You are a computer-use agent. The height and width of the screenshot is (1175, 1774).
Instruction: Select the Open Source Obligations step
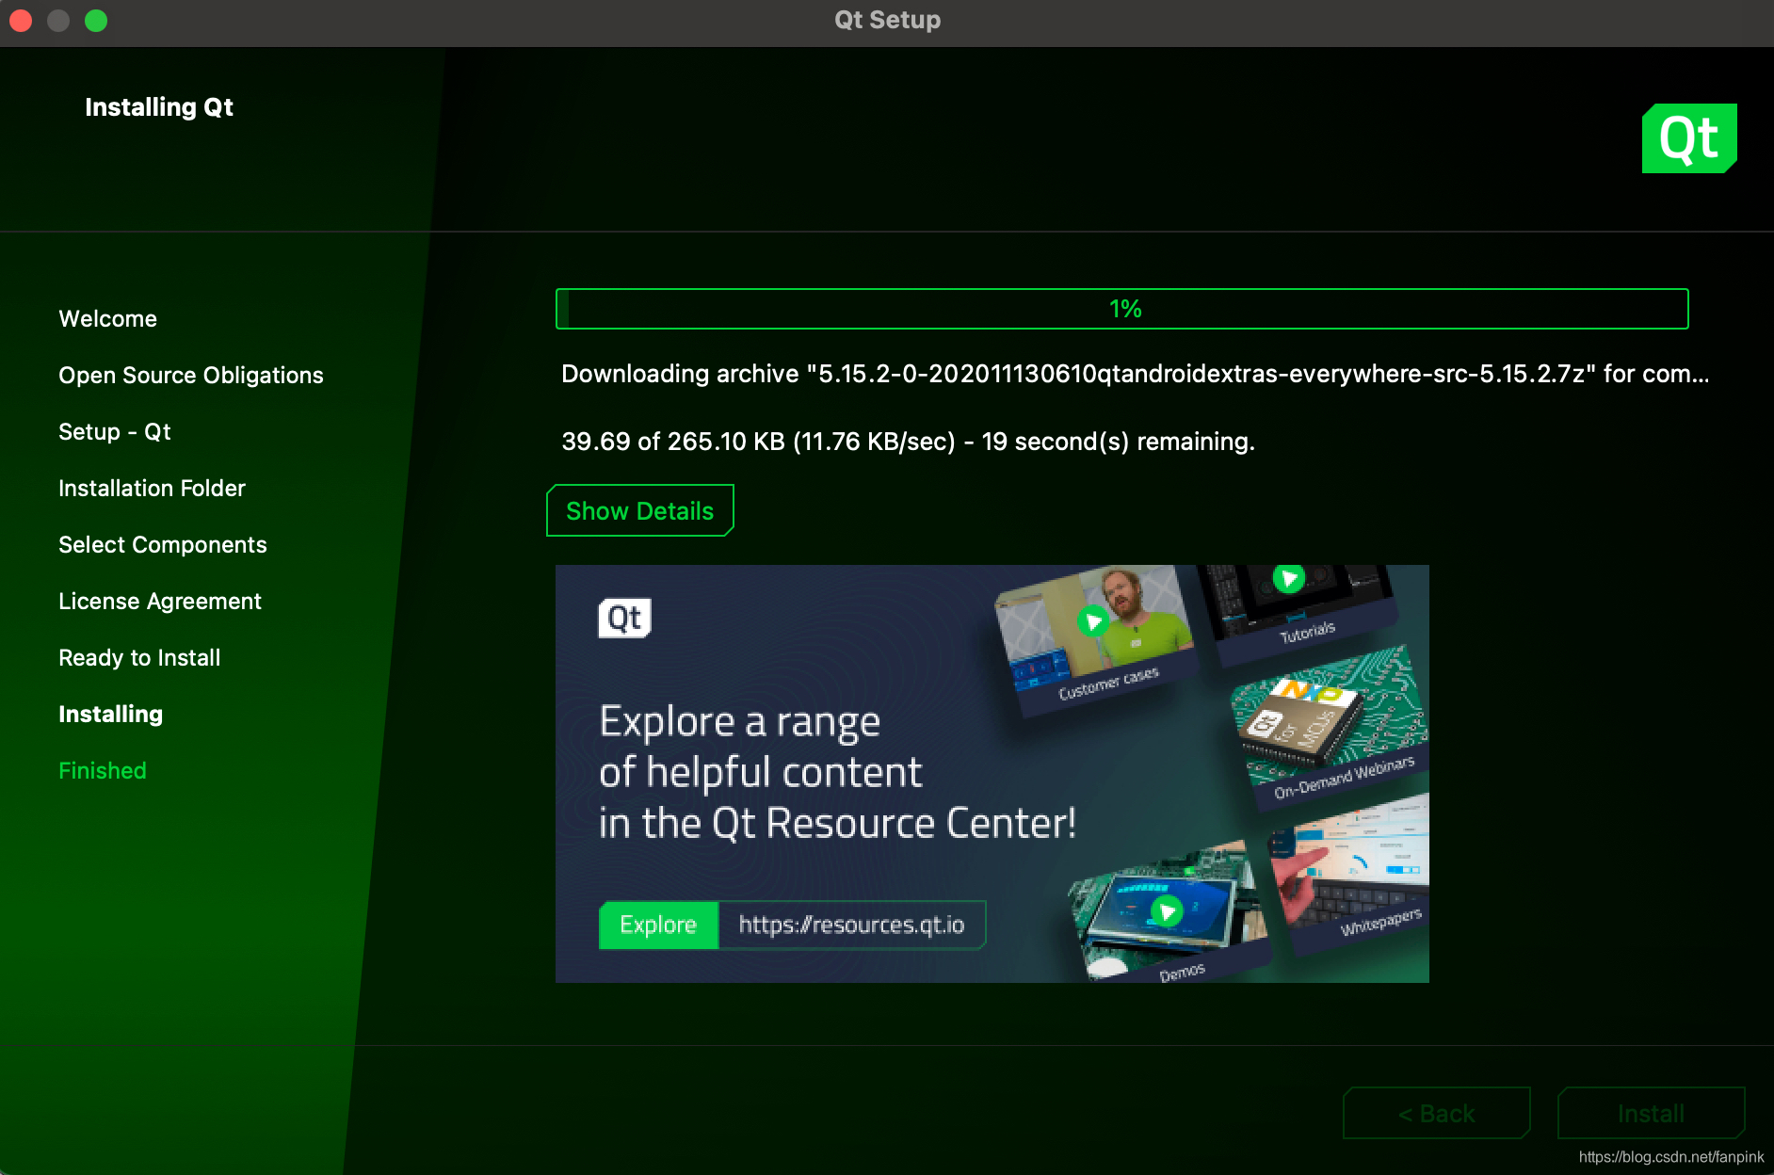tap(191, 376)
